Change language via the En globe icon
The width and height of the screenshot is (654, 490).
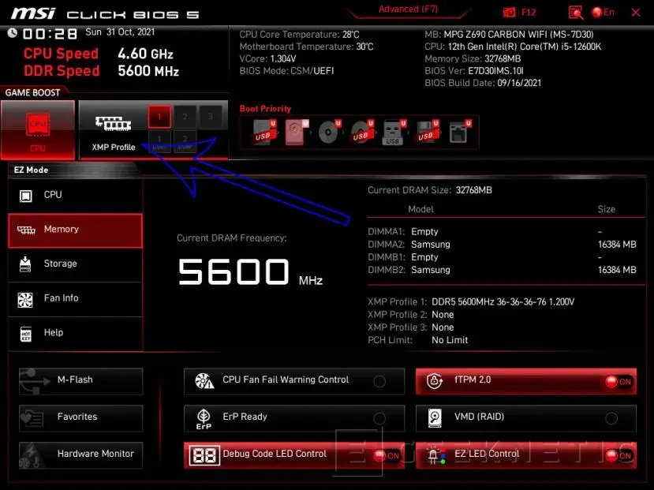pyautogui.click(x=603, y=12)
